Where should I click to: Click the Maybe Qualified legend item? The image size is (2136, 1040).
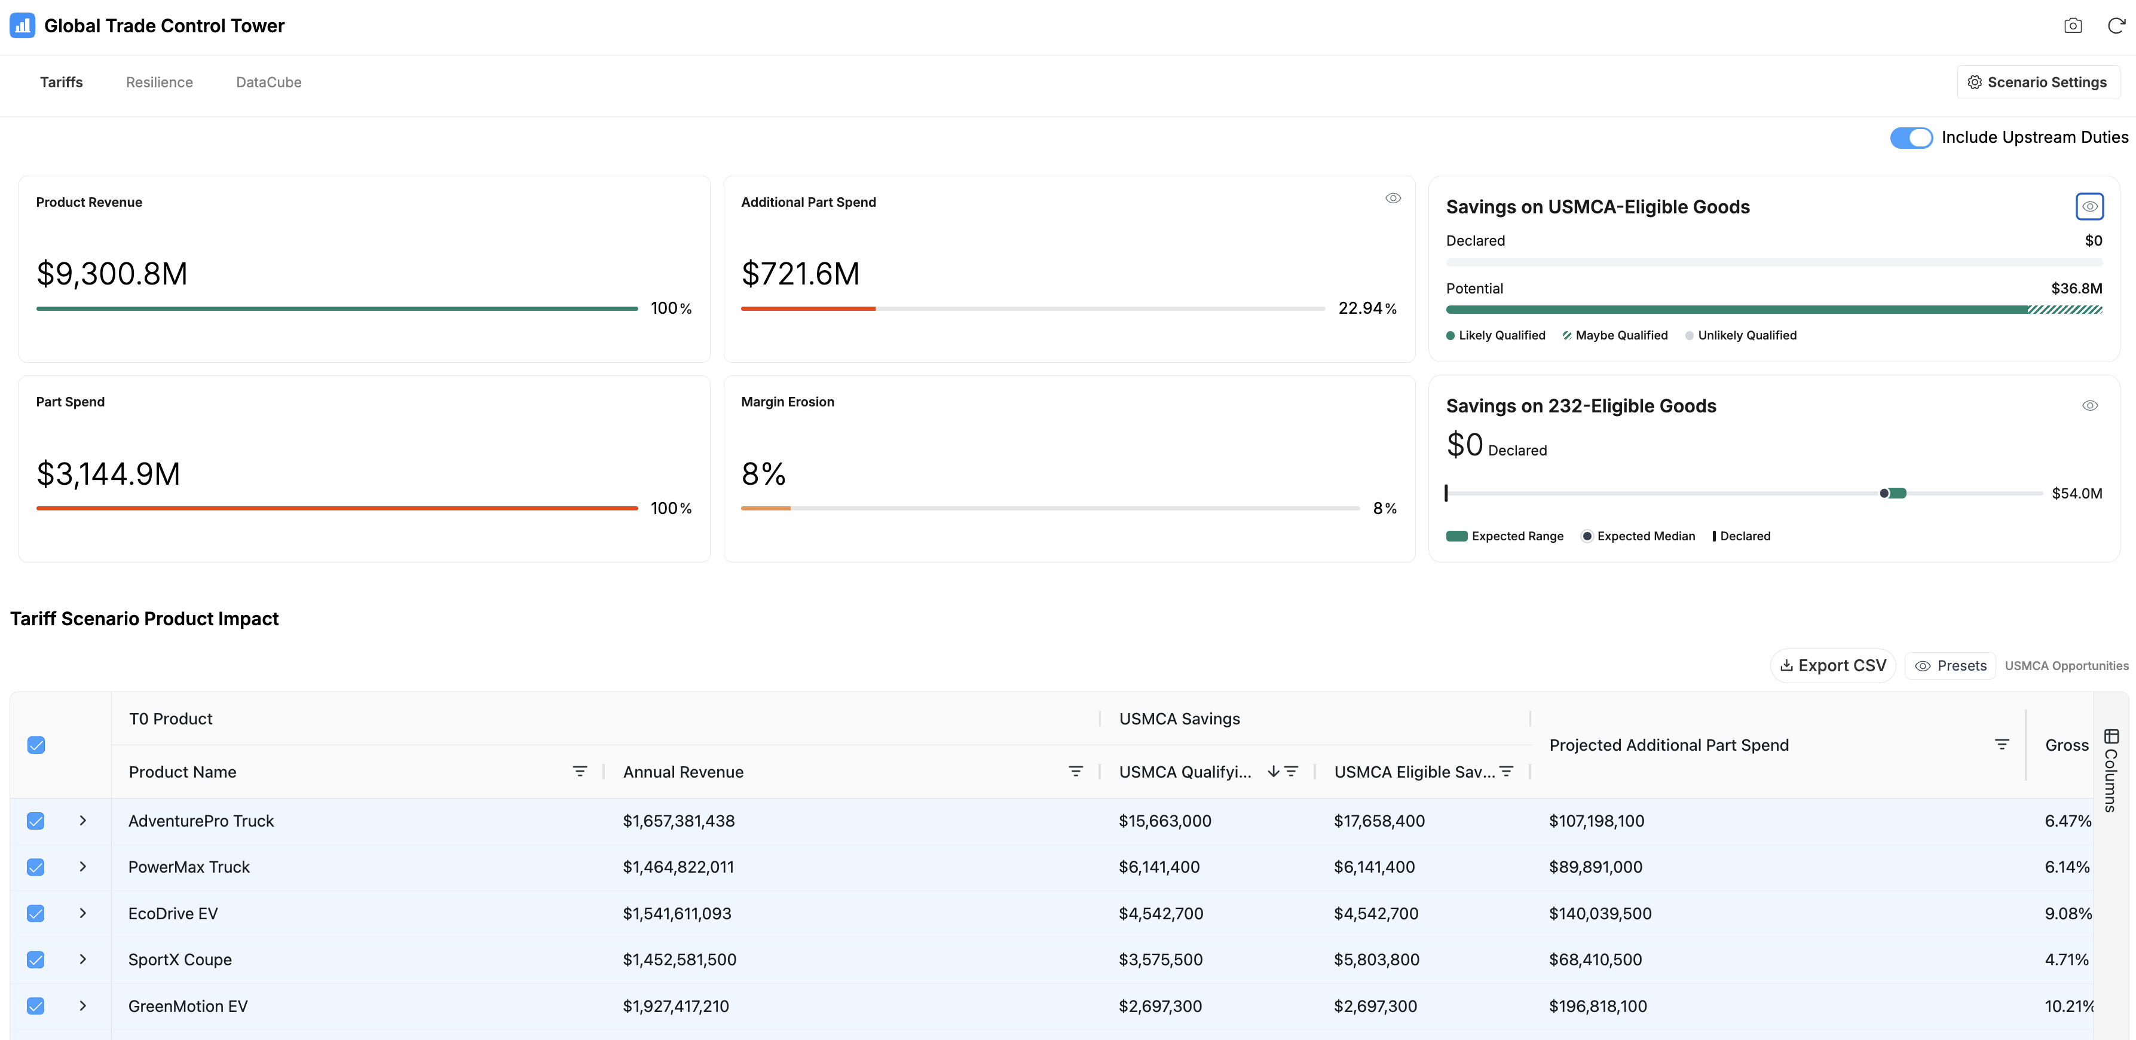click(1615, 336)
